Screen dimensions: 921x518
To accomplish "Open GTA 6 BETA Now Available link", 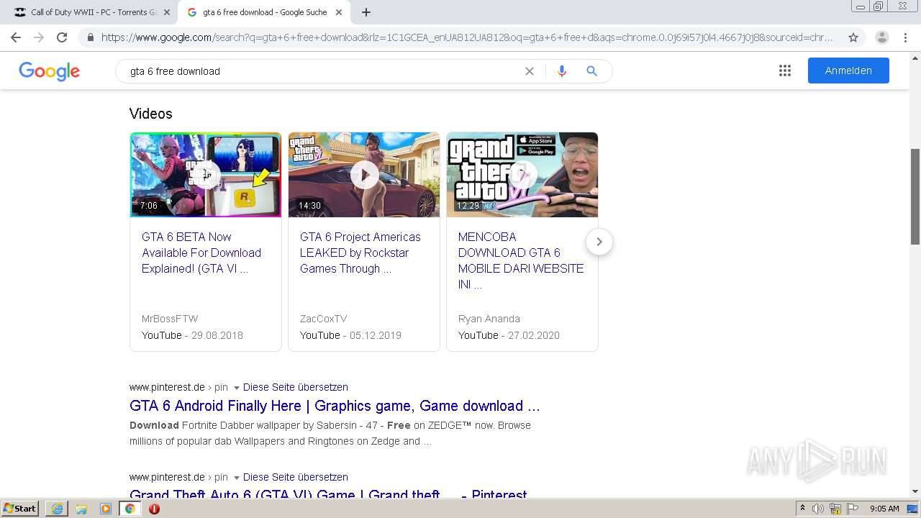I will (x=201, y=253).
